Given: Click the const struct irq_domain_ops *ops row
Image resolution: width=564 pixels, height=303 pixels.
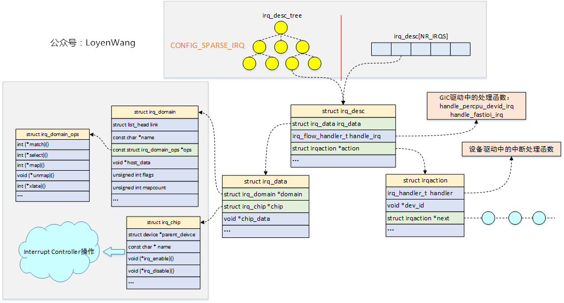Looking at the screenshot, I should (155, 150).
